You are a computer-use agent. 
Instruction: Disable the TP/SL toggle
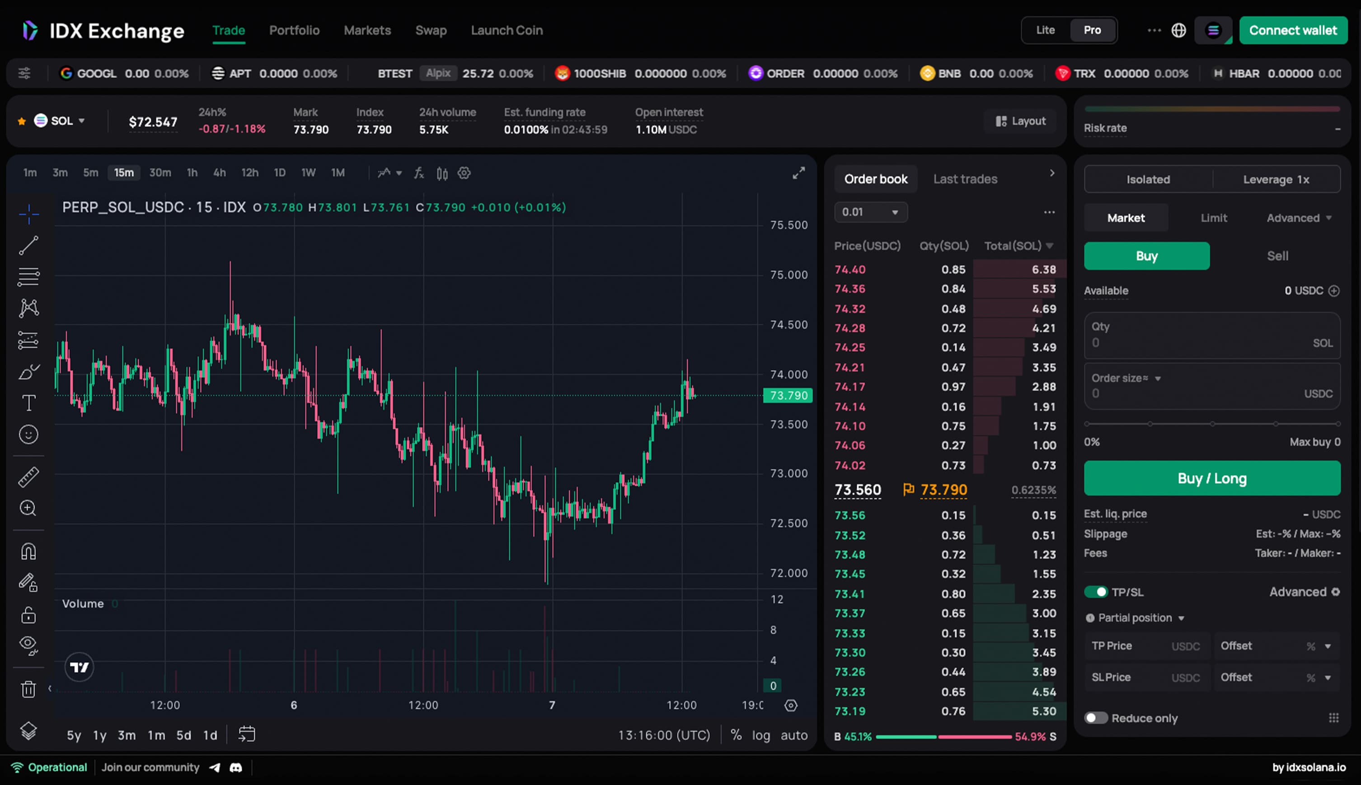click(x=1096, y=592)
